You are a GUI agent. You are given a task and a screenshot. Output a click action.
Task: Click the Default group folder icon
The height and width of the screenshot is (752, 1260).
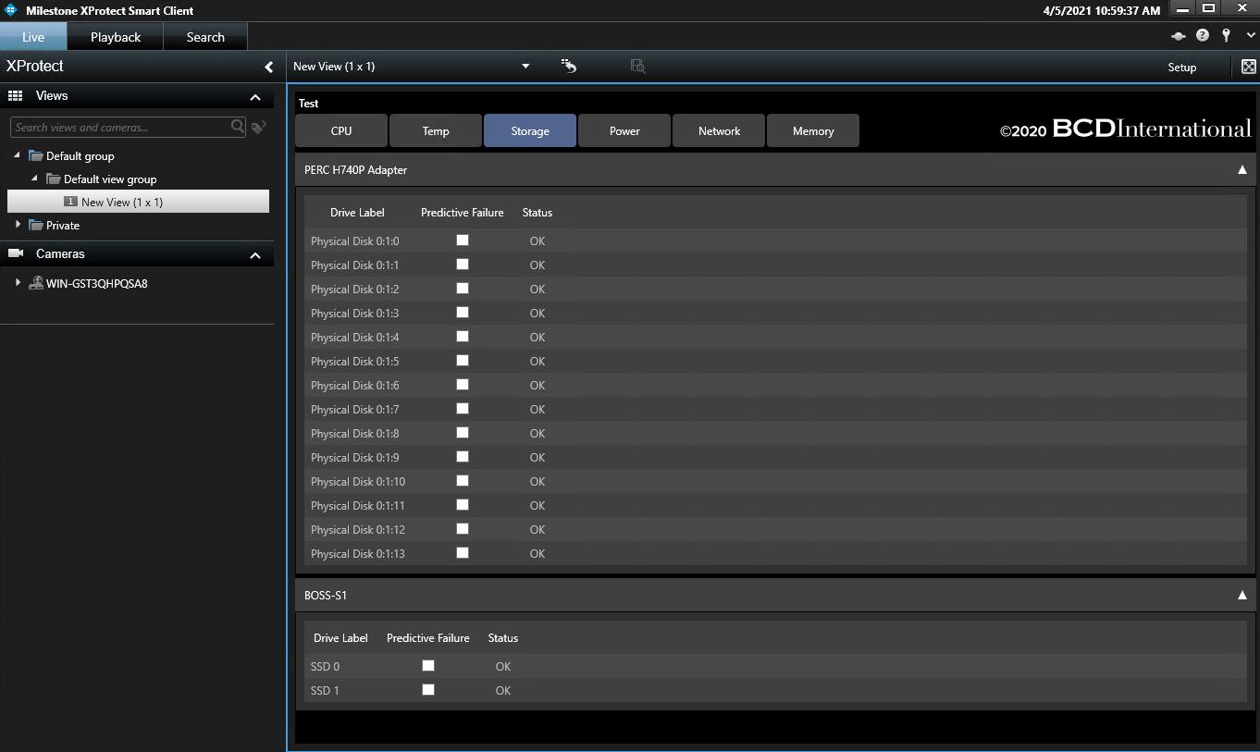36,155
